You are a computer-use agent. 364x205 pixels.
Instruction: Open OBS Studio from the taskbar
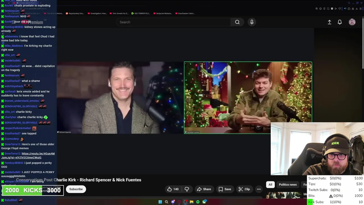click(185, 202)
